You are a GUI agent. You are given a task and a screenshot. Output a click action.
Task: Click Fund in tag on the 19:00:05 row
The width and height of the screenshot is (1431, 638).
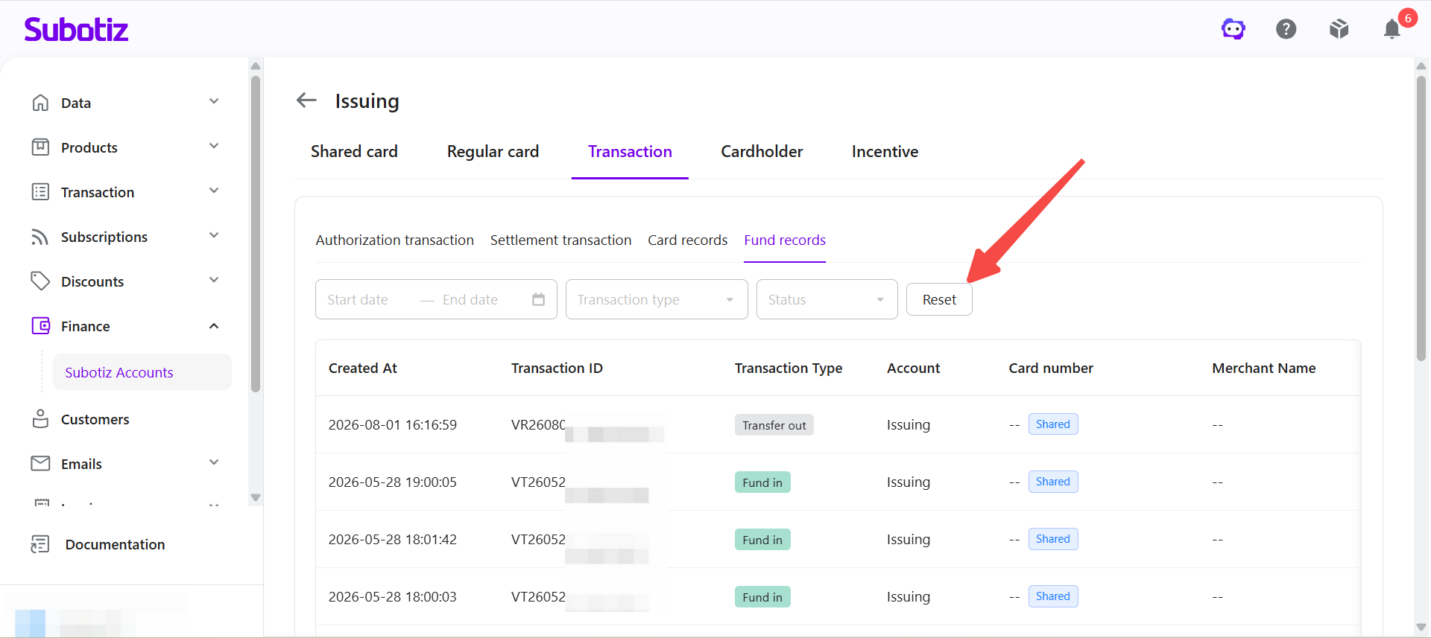762,482
